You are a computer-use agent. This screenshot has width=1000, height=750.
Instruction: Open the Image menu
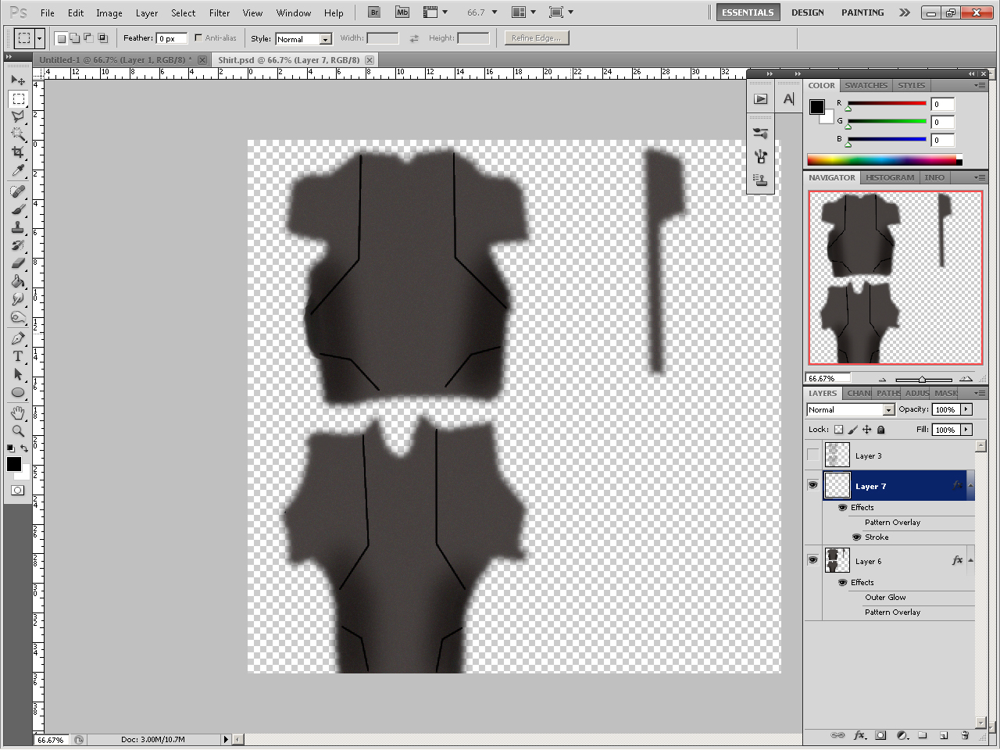tap(109, 12)
